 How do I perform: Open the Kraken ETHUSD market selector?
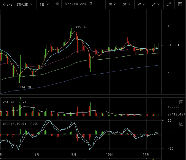[18, 4]
